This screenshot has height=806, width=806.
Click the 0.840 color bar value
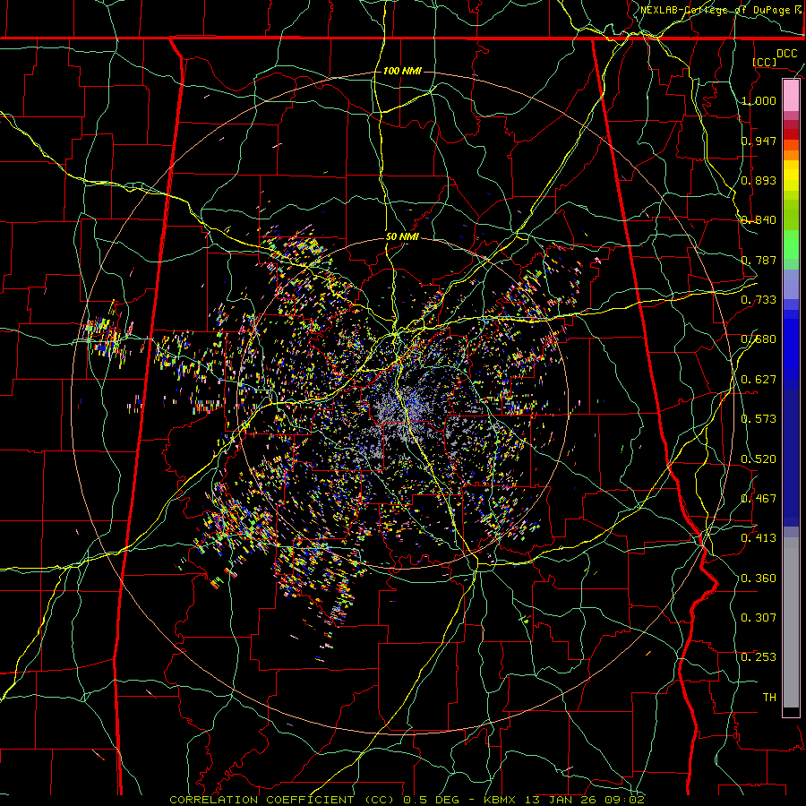[759, 220]
